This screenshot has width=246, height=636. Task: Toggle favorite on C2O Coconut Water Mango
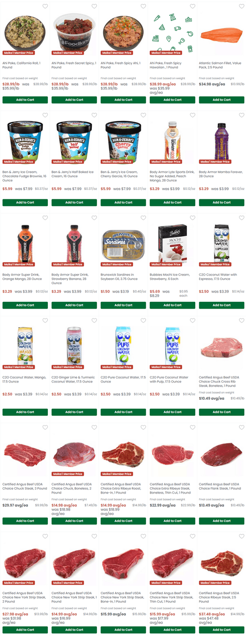tap(45, 321)
